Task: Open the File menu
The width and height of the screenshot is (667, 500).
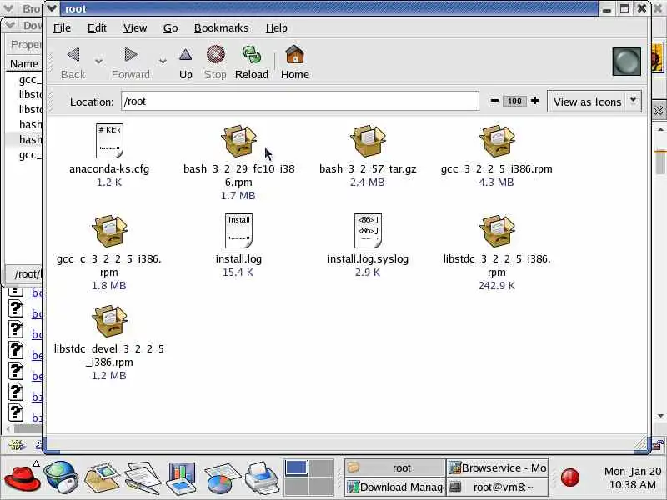Action: (x=62, y=28)
